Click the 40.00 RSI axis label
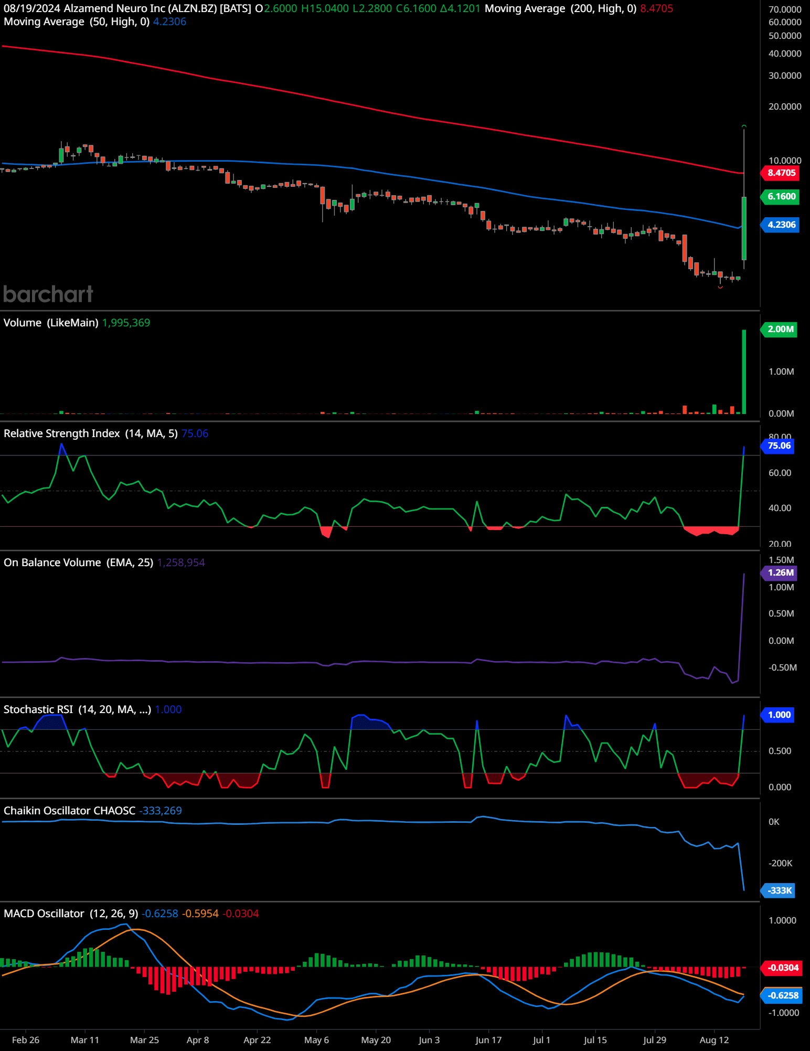 coord(780,508)
